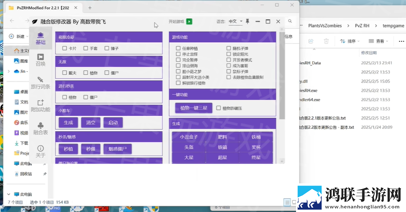This screenshot has height=212, width=406.
Task: Toggle the 植物防碾压 checkbox
Action: (x=219, y=108)
